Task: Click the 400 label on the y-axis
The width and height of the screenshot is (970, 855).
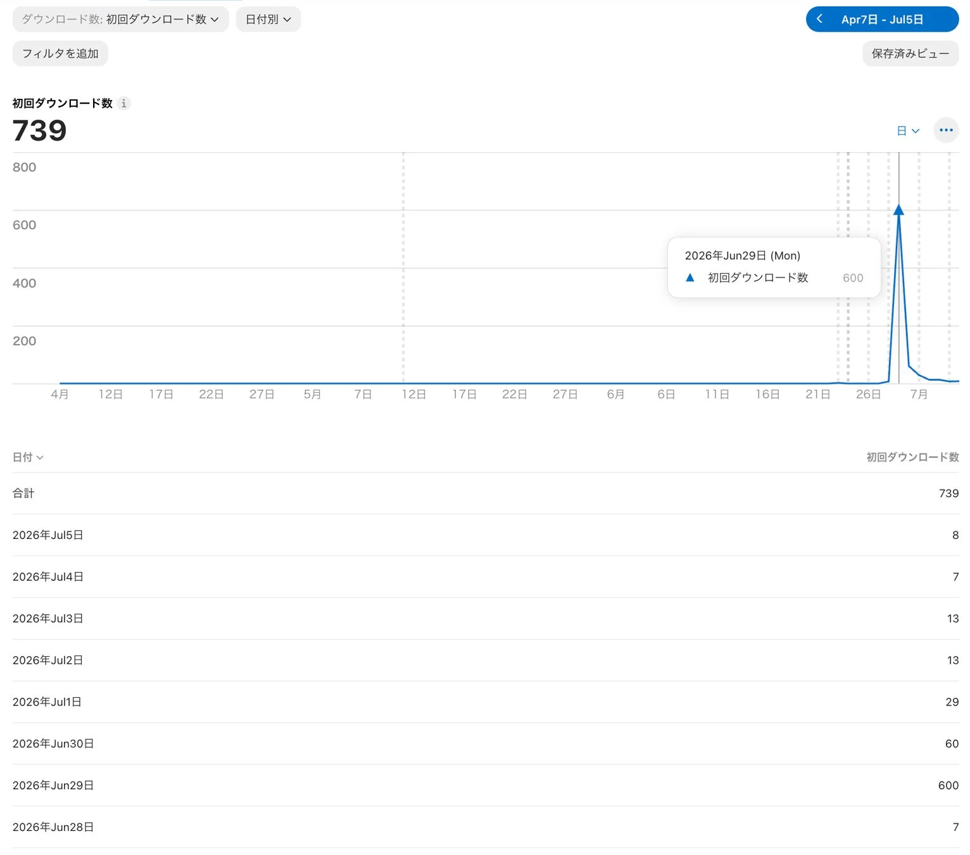Action: click(x=24, y=283)
